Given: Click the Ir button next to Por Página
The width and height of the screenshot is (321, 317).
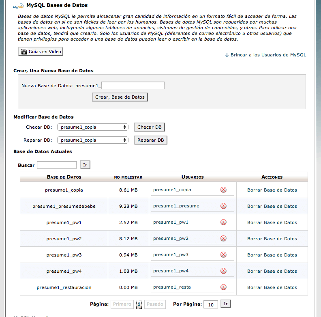Looking at the screenshot, I should [x=226, y=304].
